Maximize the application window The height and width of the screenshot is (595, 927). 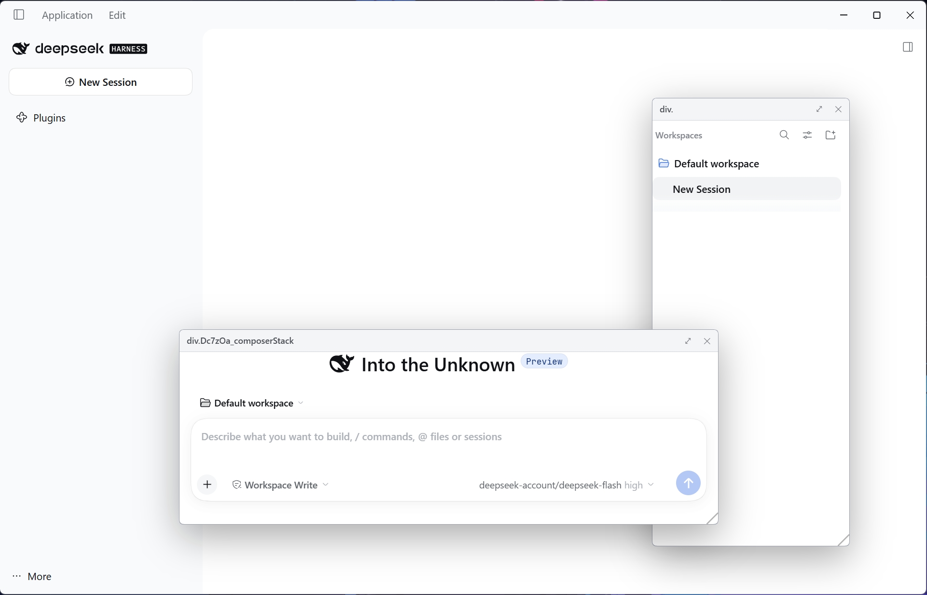point(877,15)
